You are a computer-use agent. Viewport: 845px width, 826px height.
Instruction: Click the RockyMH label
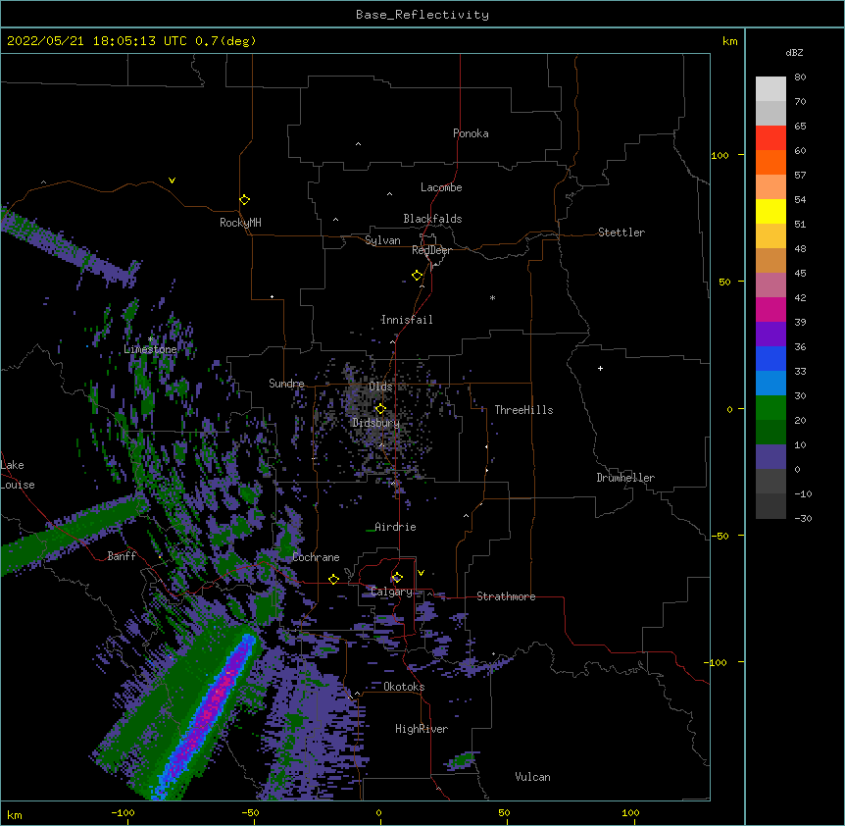pyautogui.click(x=240, y=222)
